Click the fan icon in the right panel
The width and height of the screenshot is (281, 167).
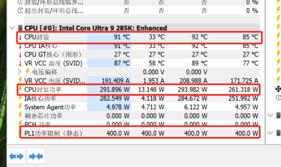coord(278,89)
